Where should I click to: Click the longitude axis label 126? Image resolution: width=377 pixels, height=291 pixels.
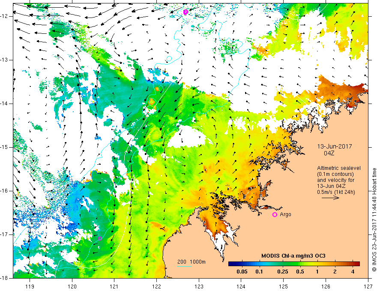pos(326,286)
